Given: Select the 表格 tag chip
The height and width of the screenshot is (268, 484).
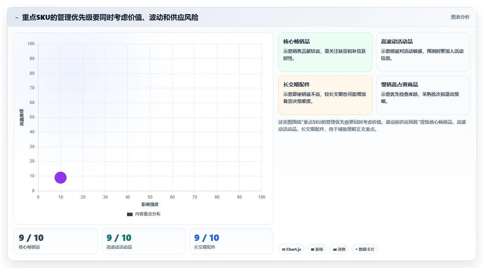Looking at the screenshot, I should click(317, 249).
